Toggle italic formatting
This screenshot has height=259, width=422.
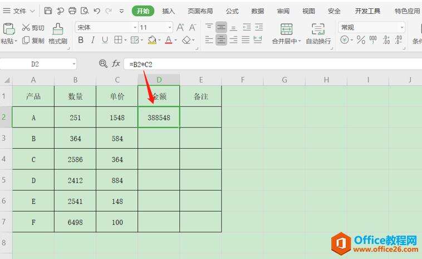(92, 40)
